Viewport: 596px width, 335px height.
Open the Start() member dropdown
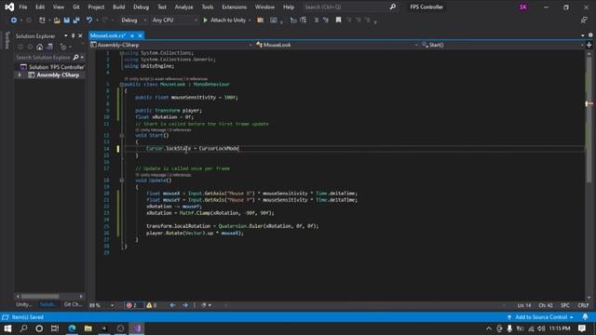point(502,45)
